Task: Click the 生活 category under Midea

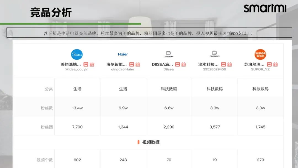Action: click(x=77, y=89)
